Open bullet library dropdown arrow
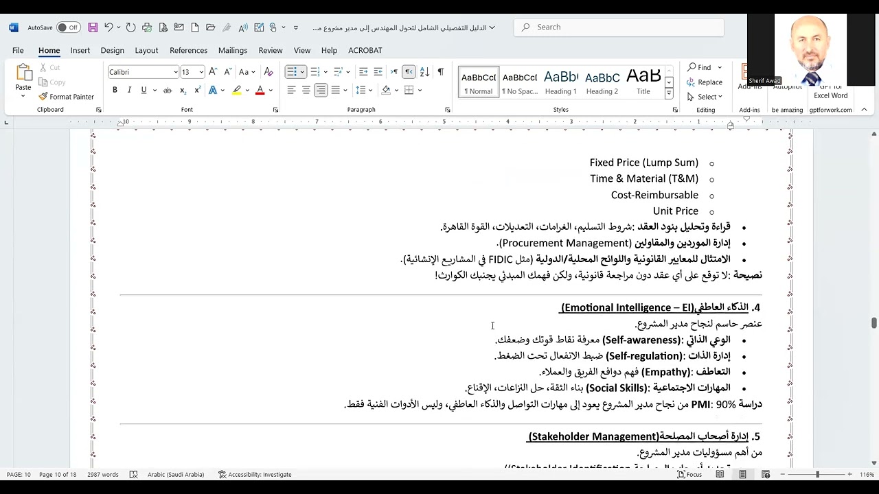 (302, 72)
